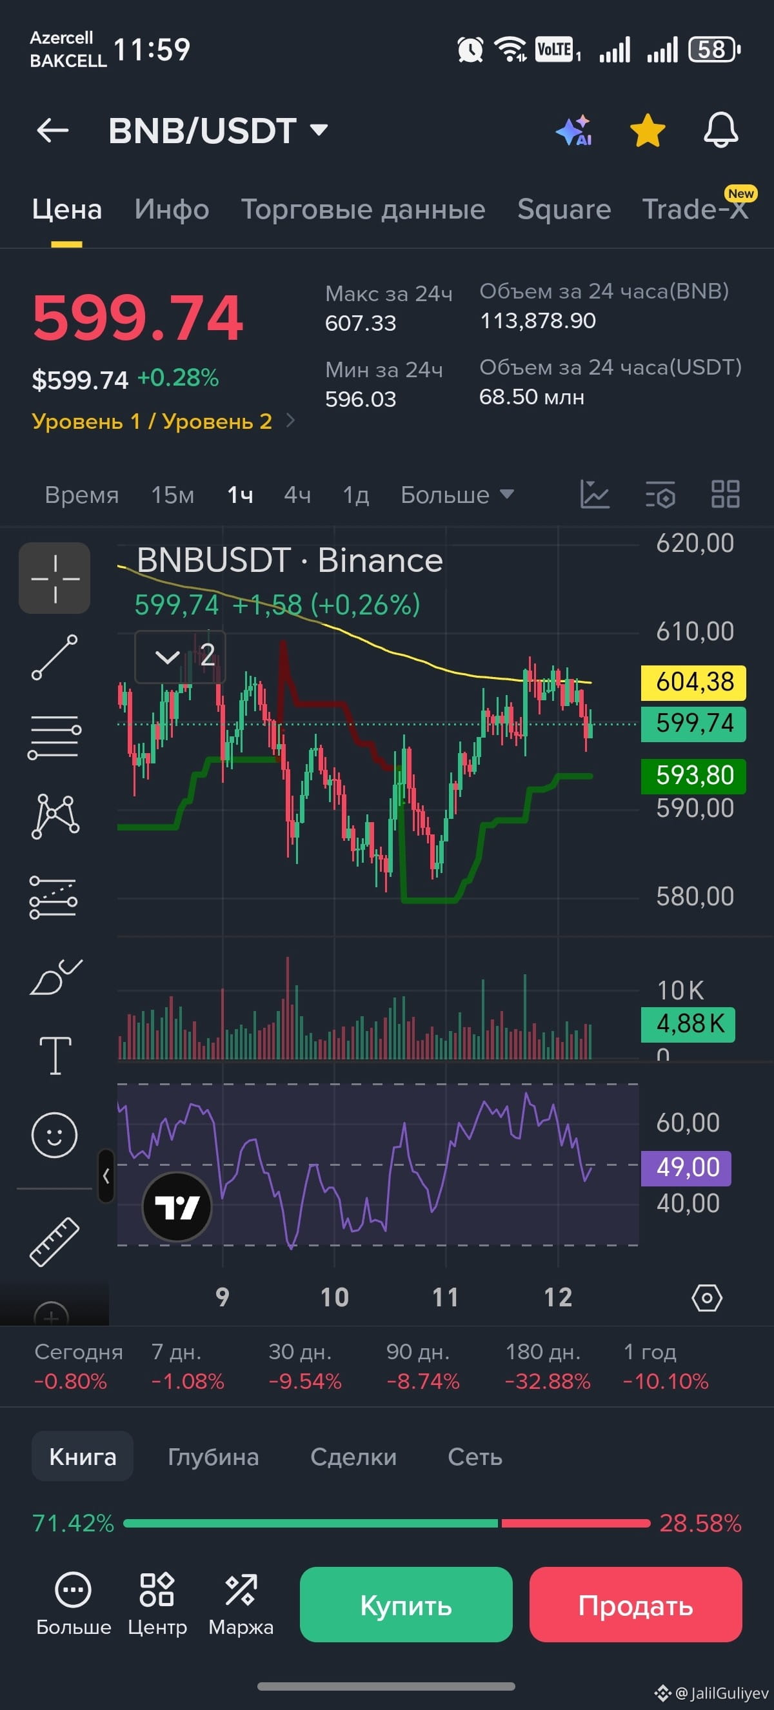Image resolution: width=774 pixels, height=1710 pixels.
Task: Select the brush drawing tool
Action: pyautogui.click(x=55, y=977)
